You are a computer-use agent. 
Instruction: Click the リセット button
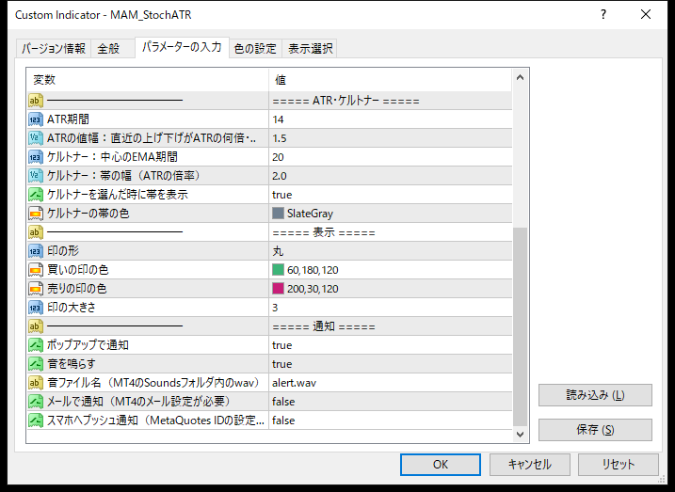point(619,465)
